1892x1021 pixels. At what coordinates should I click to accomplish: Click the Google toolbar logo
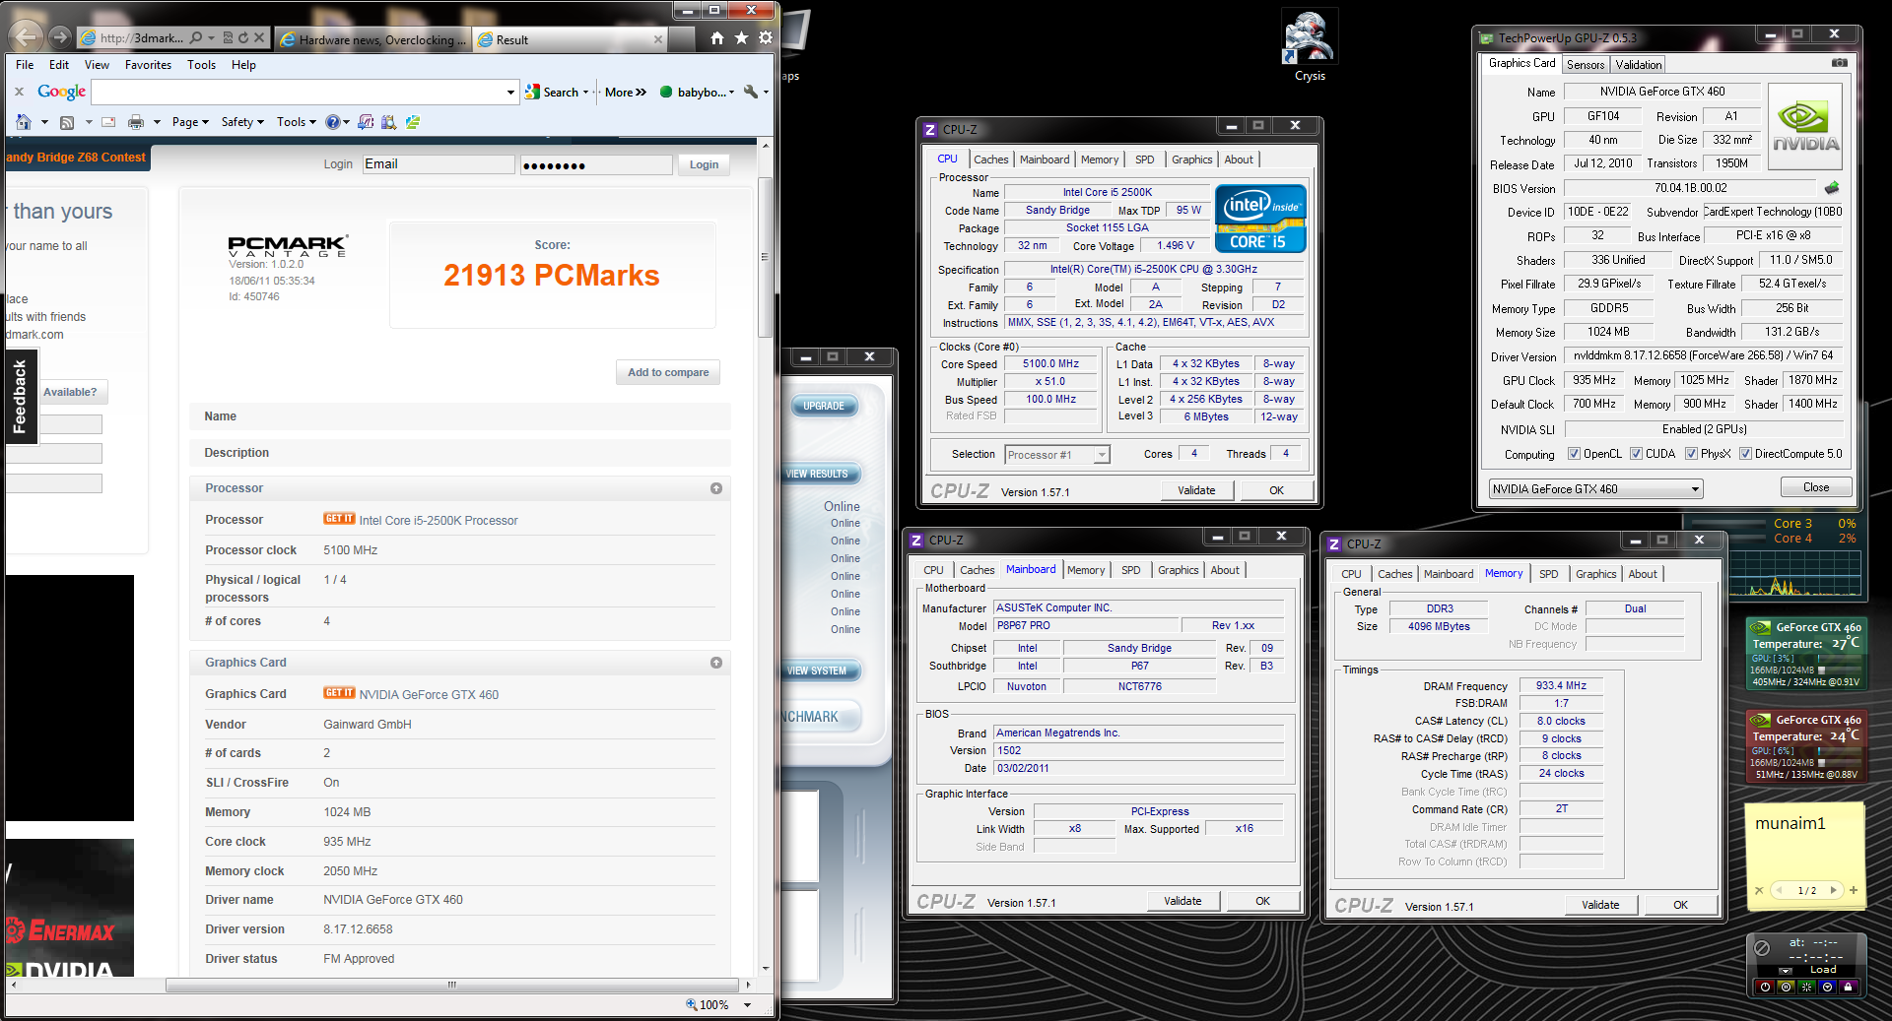62,92
